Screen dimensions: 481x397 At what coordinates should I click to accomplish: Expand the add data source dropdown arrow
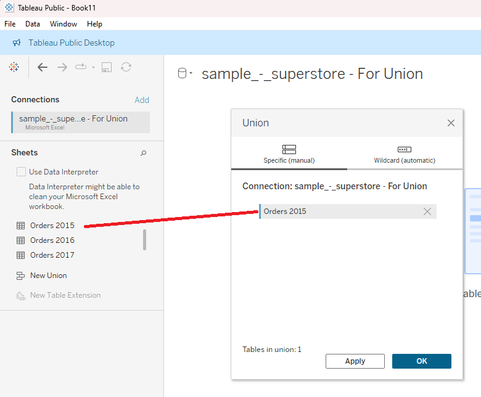coord(93,67)
